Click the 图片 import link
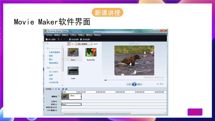 click(51, 60)
